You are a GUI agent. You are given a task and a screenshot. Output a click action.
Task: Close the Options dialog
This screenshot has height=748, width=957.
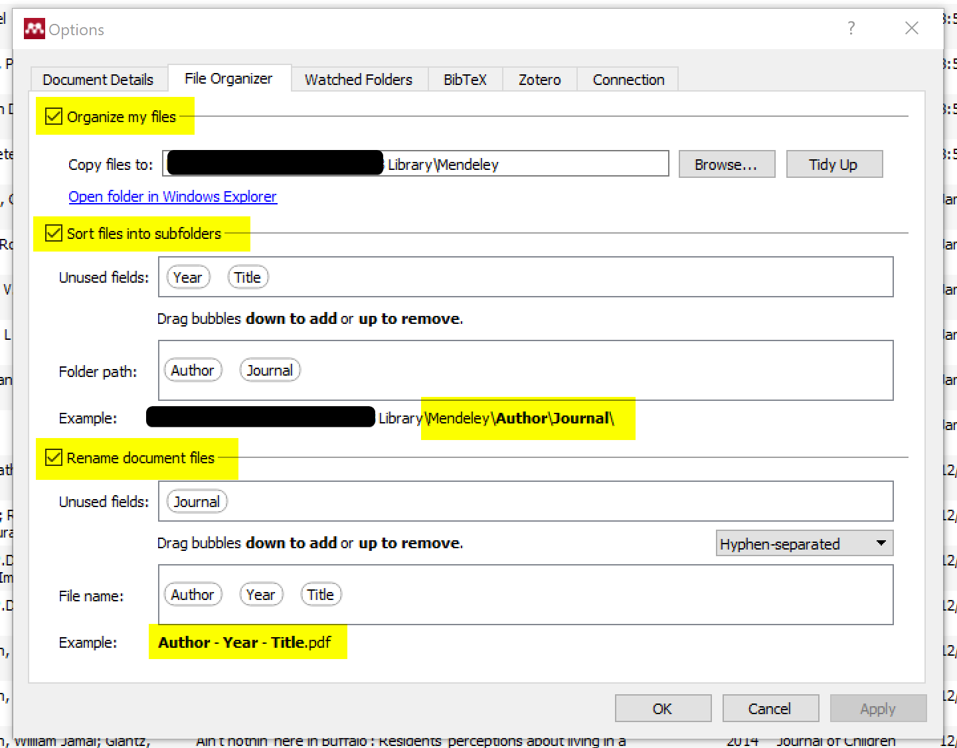point(912,28)
